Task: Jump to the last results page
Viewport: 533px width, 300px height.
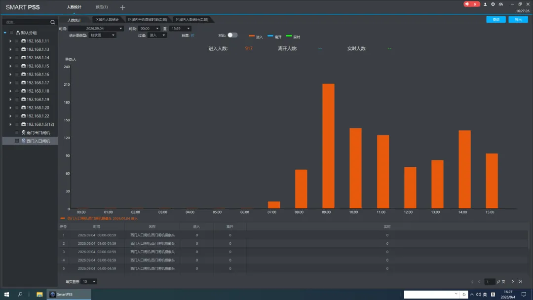Action: click(x=520, y=282)
